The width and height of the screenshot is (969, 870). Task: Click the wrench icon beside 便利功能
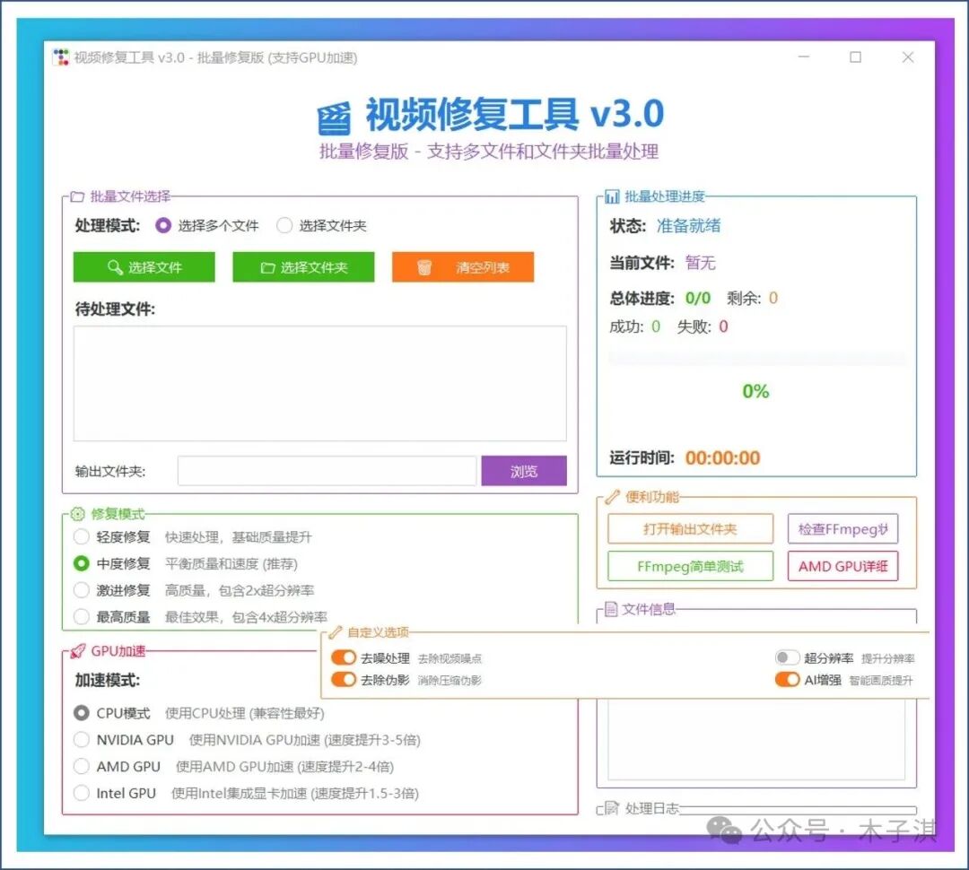pos(614,497)
